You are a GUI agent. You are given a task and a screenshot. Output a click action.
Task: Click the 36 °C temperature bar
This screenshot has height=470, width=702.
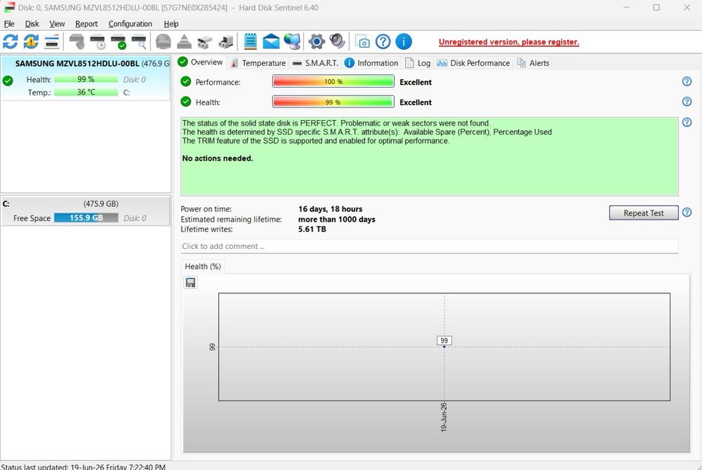click(x=86, y=92)
